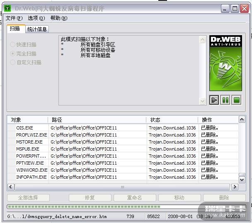Click scroll-up arrow of scan description box
Viewport: 252px width, 223px height.
tap(203, 39)
